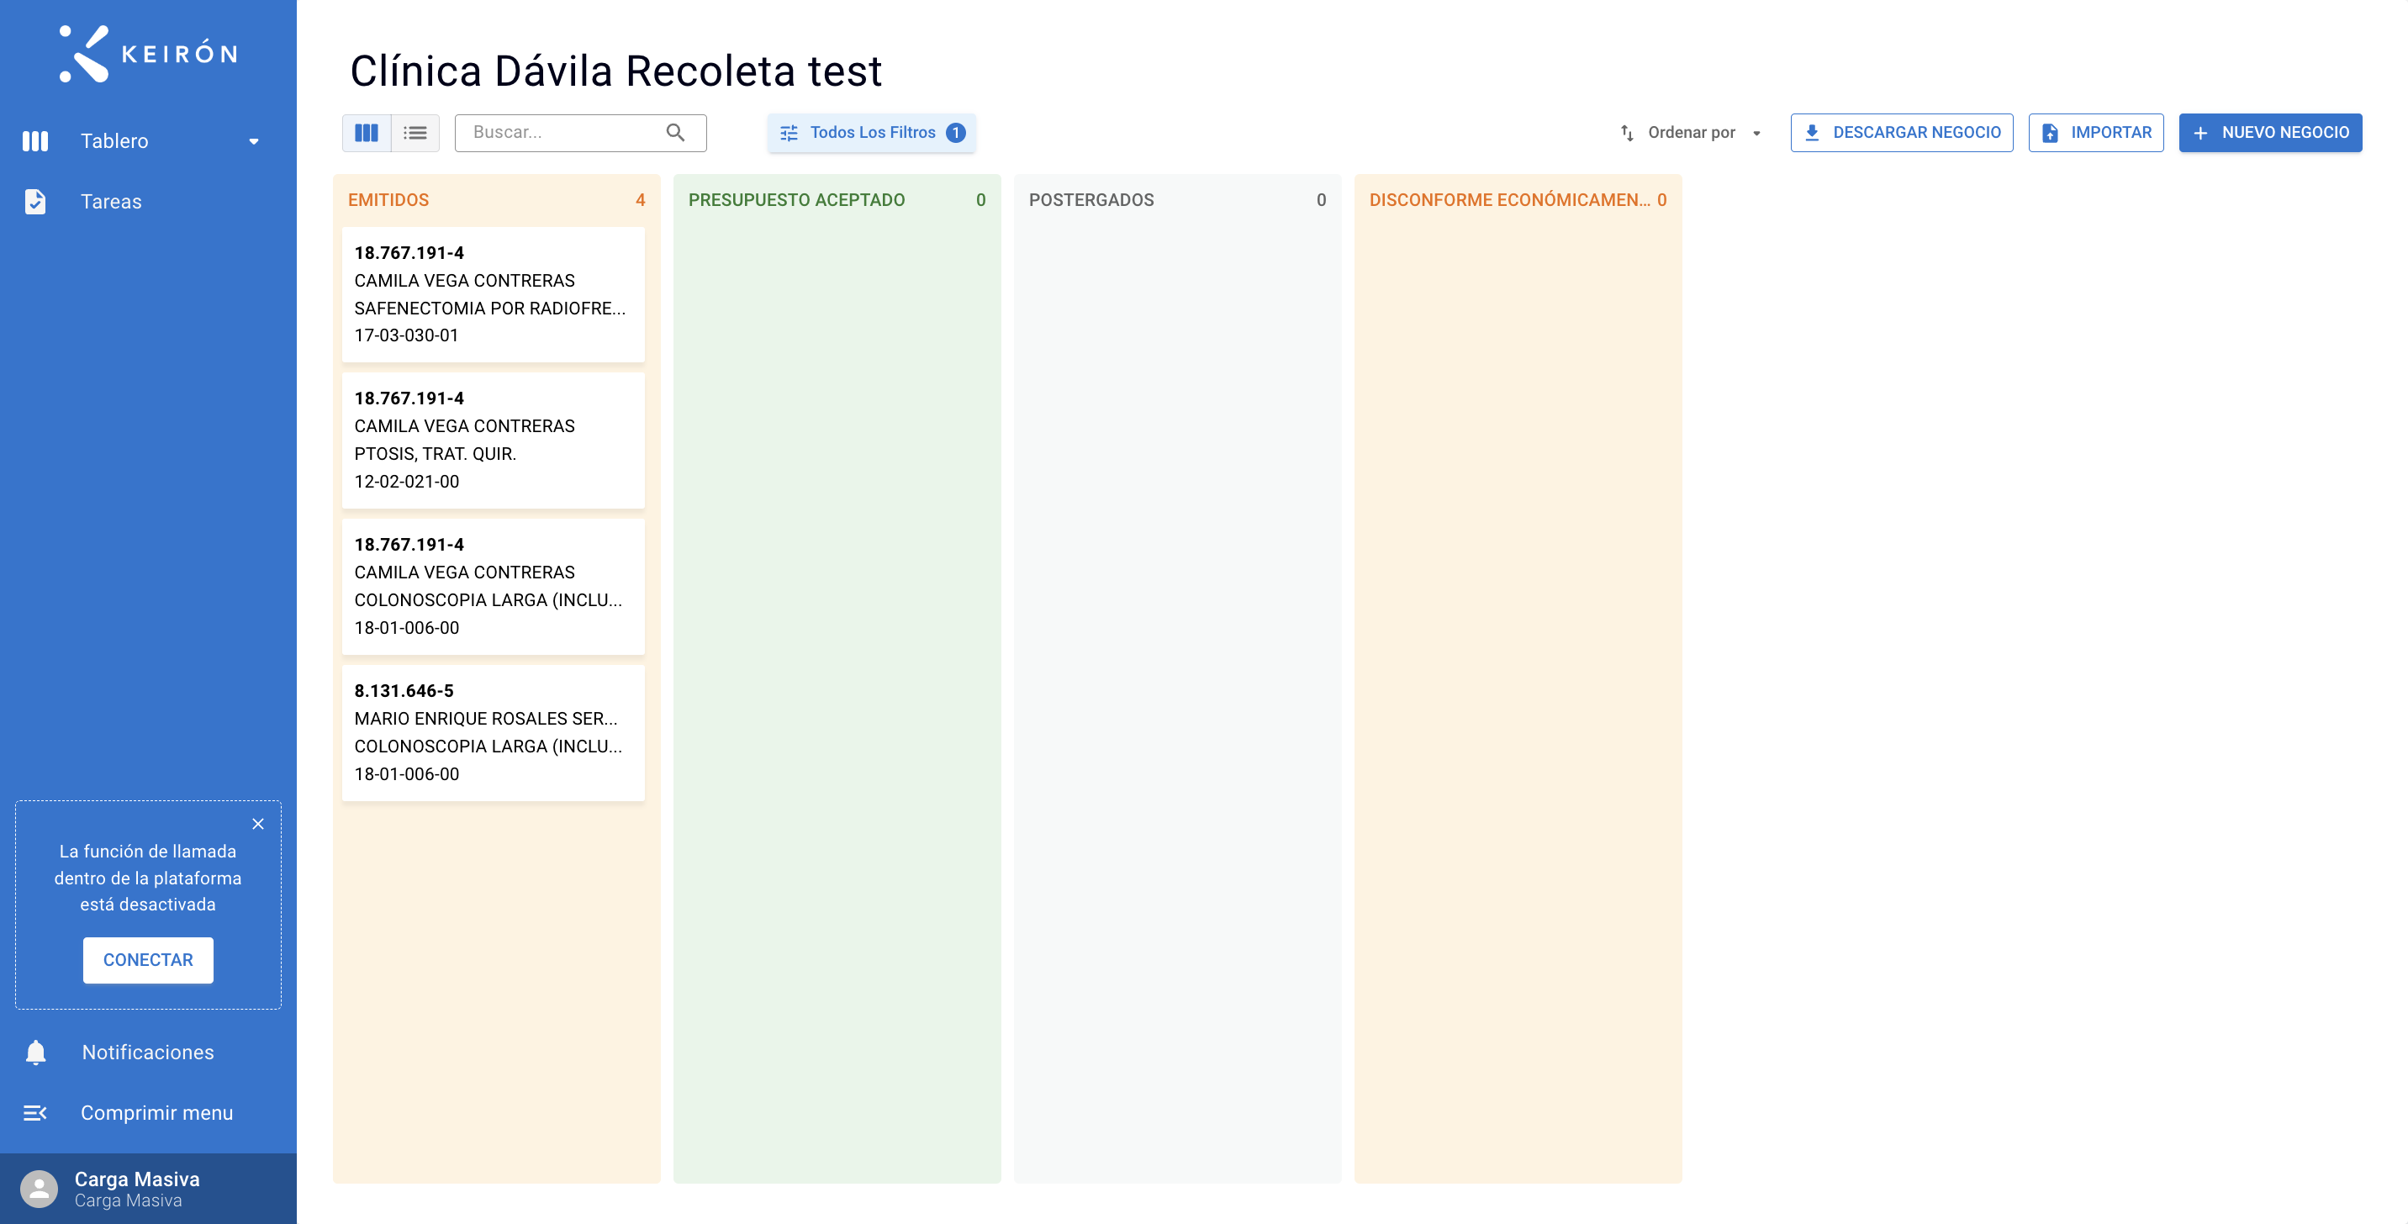Open Notificaciones
The image size is (2408, 1224).
pos(148,1052)
